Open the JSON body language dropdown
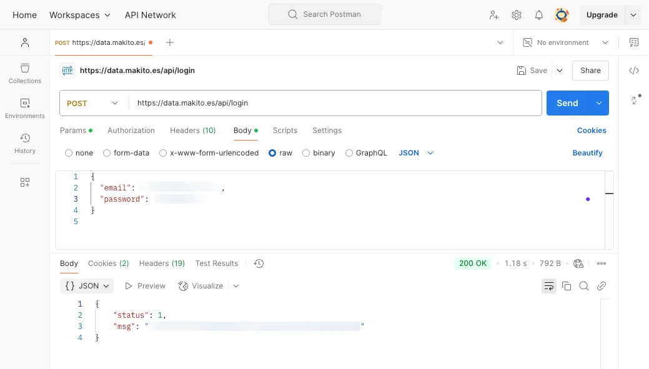The height and width of the screenshot is (369, 649). [x=414, y=152]
